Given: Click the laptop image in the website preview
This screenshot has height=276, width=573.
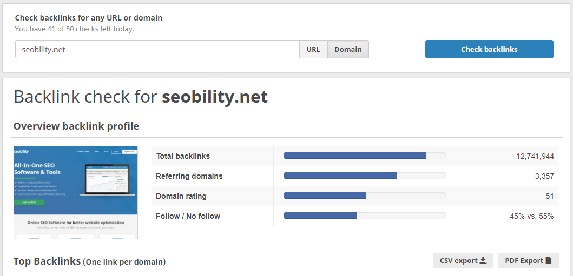Looking at the screenshot, I should 107,181.
